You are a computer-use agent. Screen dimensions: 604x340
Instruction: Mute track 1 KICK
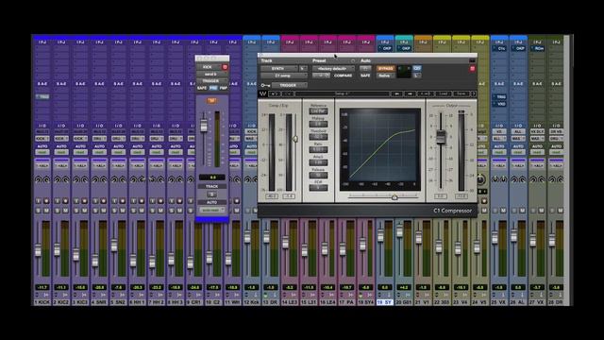46,211
